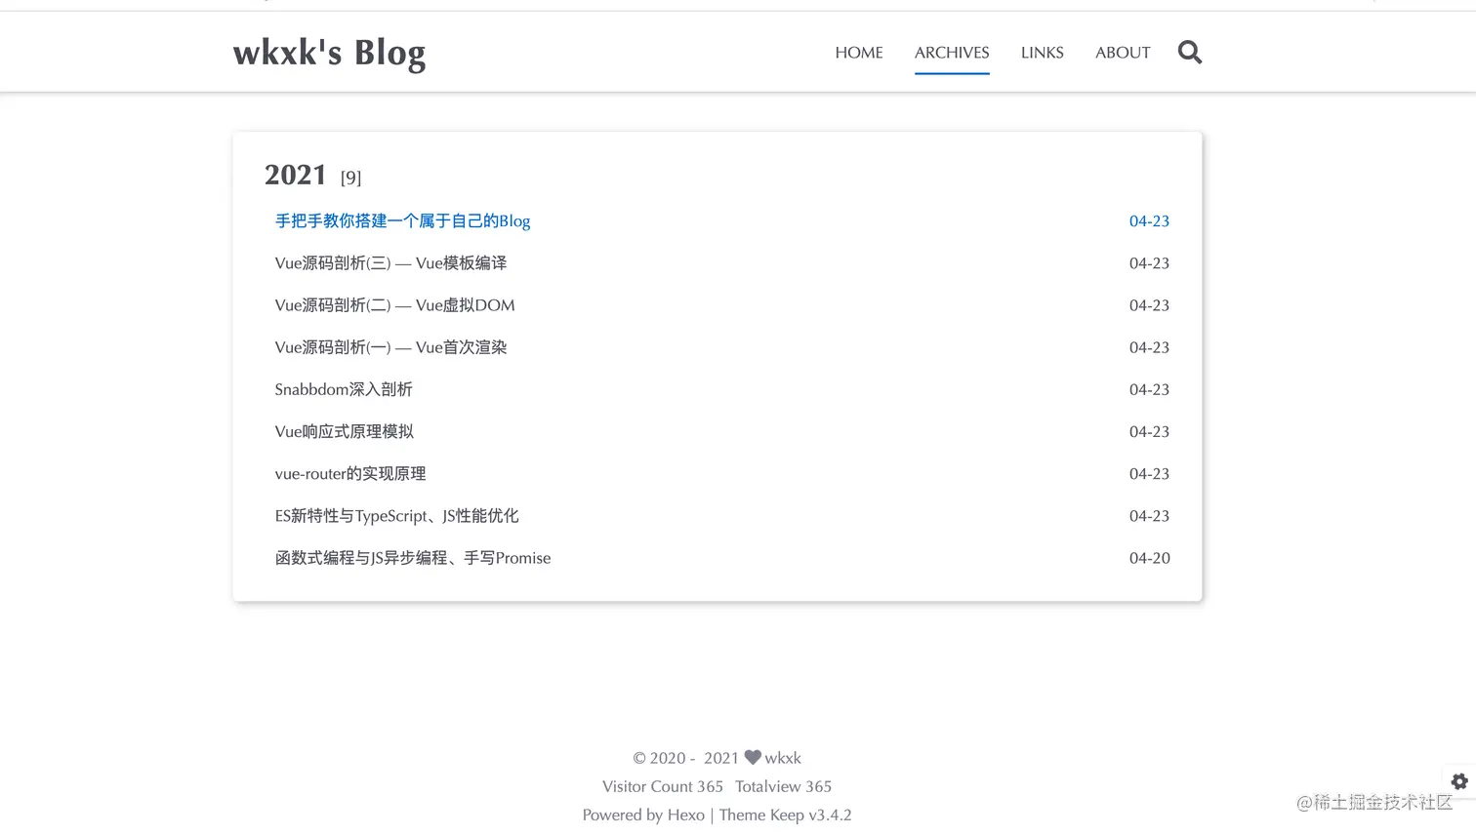
Task: Open post Vue源码剖析(二) — Vue虚拟DOM
Action: pyautogui.click(x=394, y=305)
